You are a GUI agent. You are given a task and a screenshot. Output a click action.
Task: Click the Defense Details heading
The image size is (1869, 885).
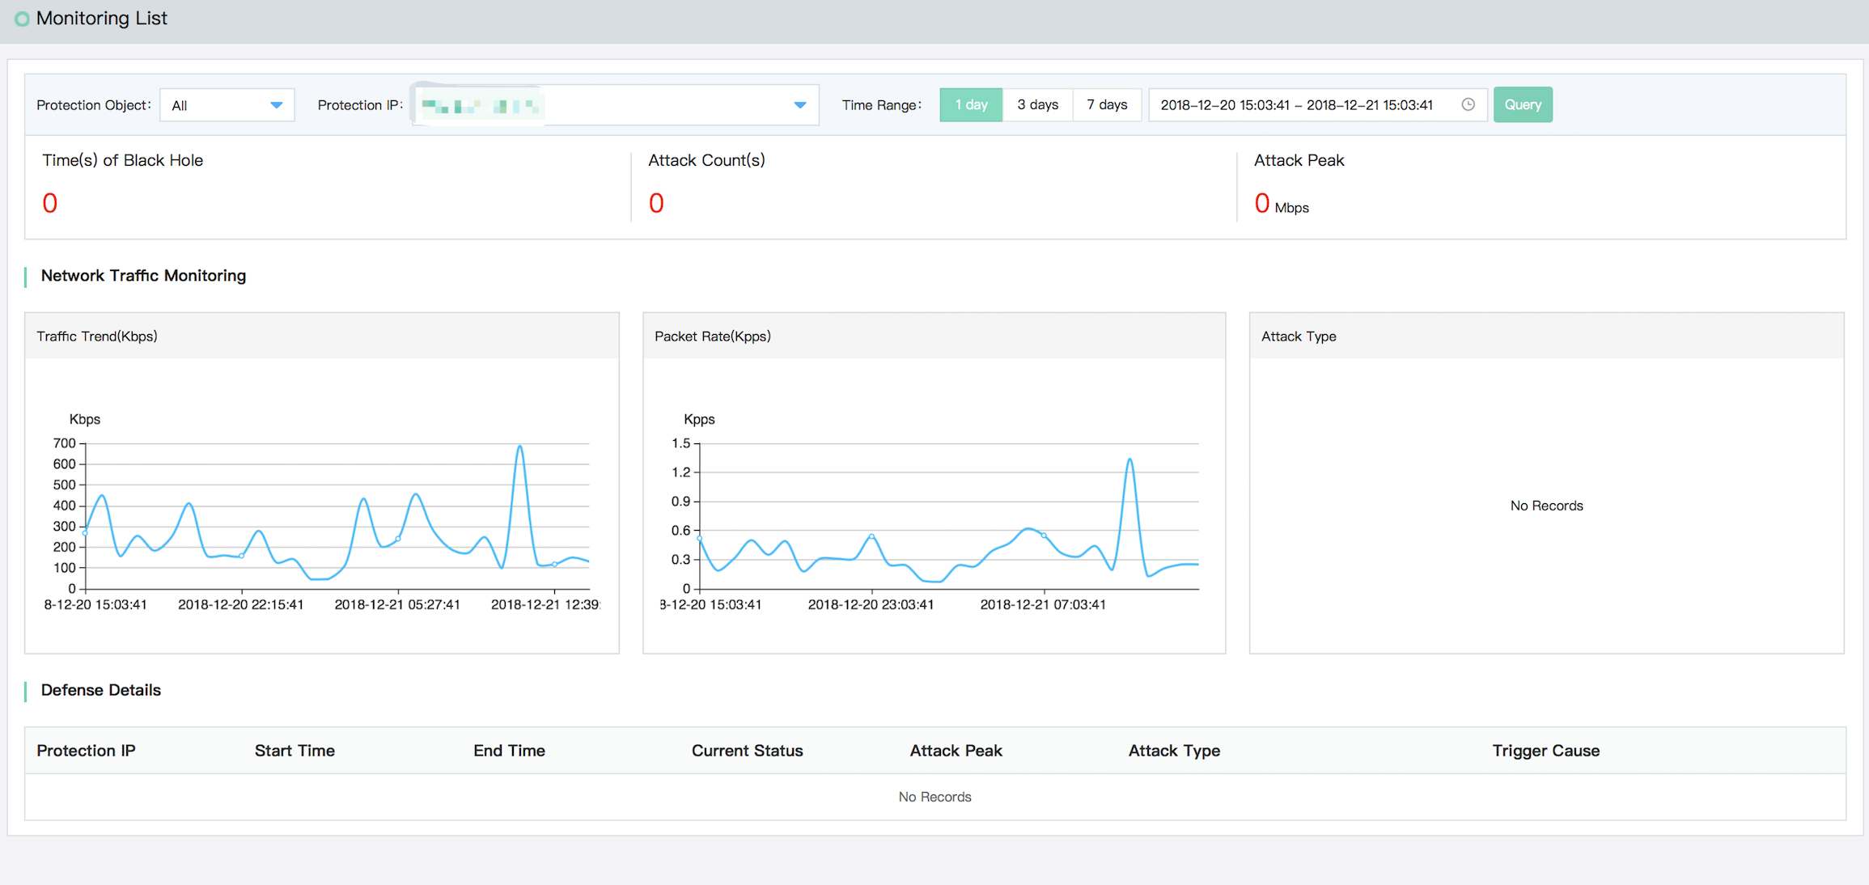click(100, 690)
